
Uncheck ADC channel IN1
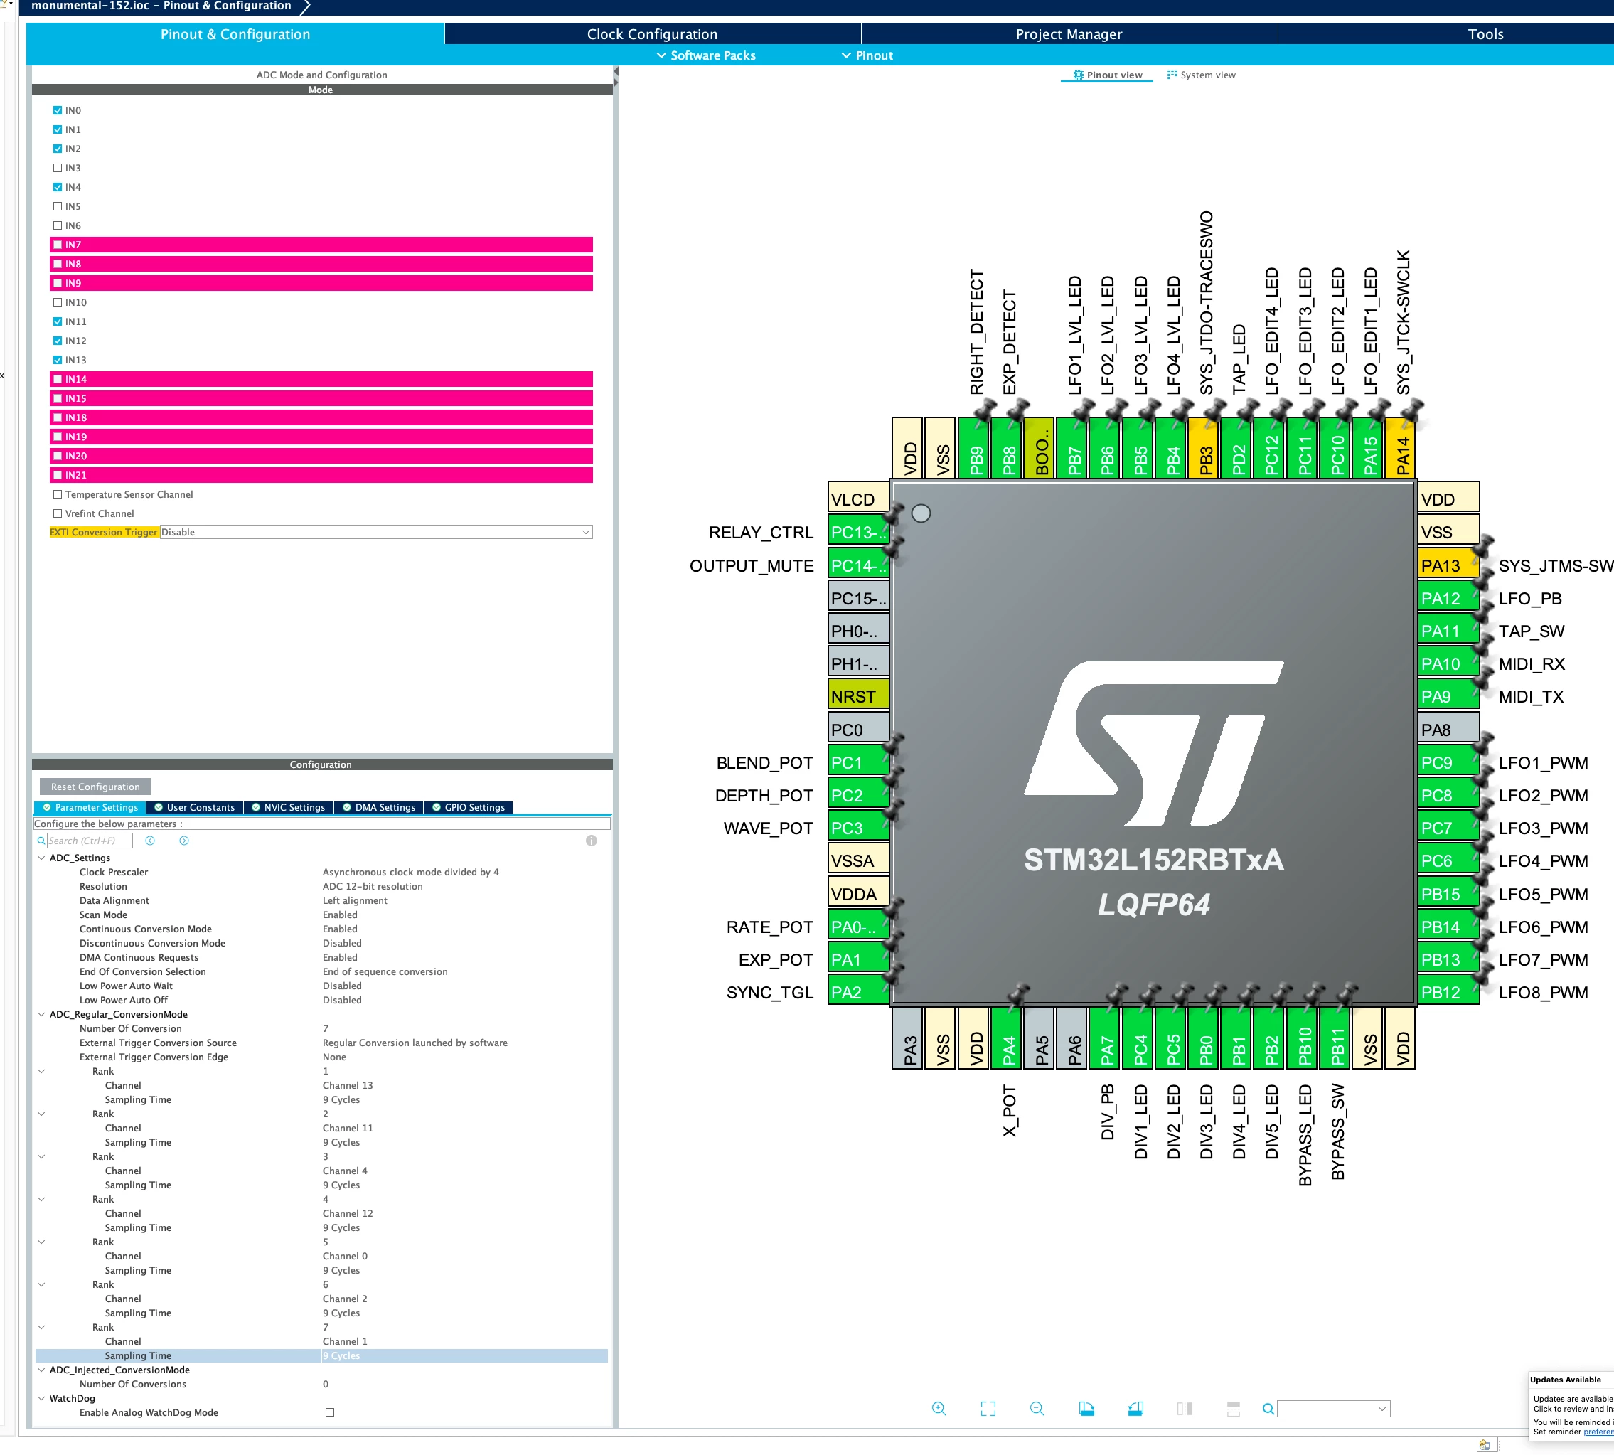coord(58,129)
